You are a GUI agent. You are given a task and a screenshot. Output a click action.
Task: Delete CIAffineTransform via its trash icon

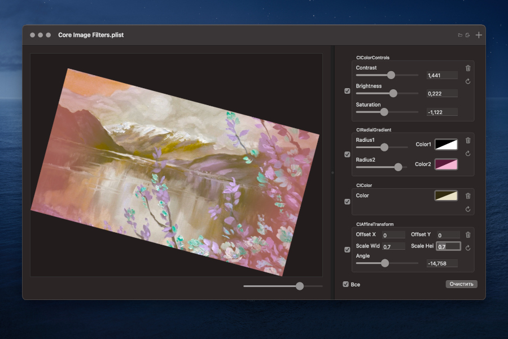coord(468,234)
